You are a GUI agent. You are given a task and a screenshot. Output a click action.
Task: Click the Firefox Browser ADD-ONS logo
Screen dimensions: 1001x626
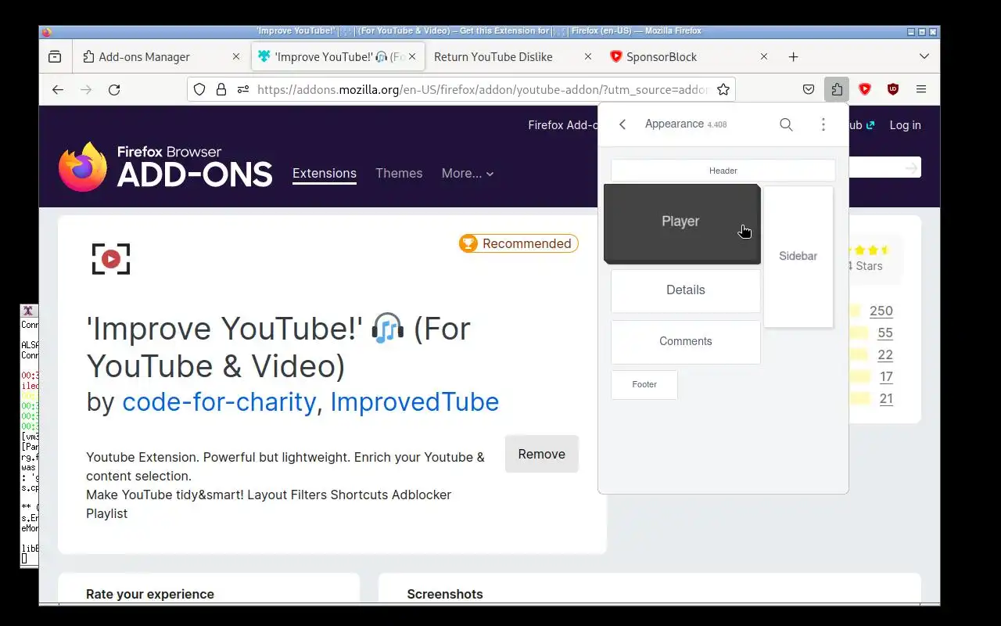tap(166, 167)
